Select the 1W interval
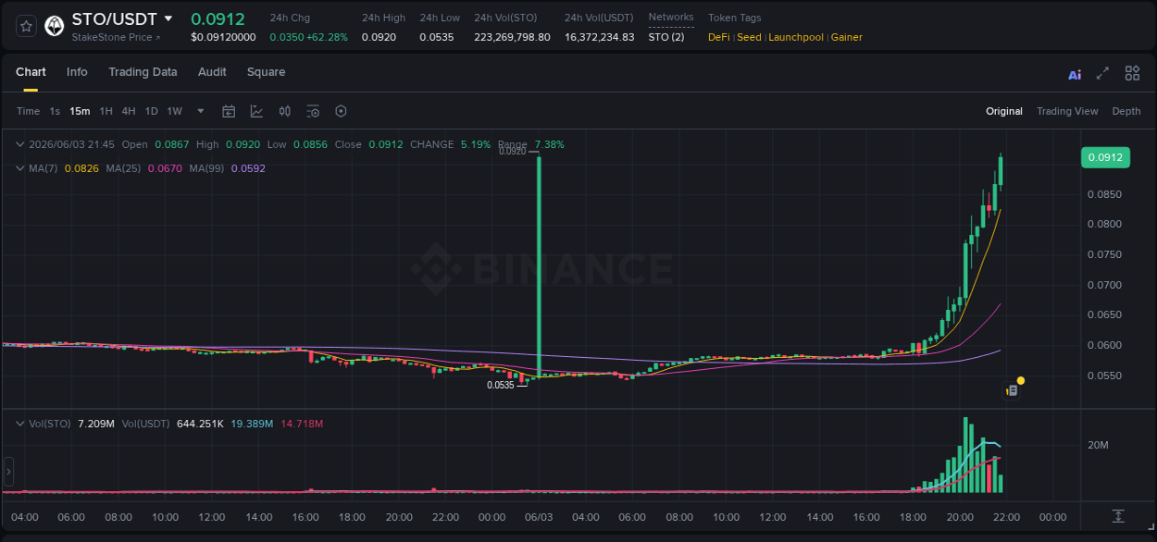Screen dimensions: 1157x542 click(174, 111)
